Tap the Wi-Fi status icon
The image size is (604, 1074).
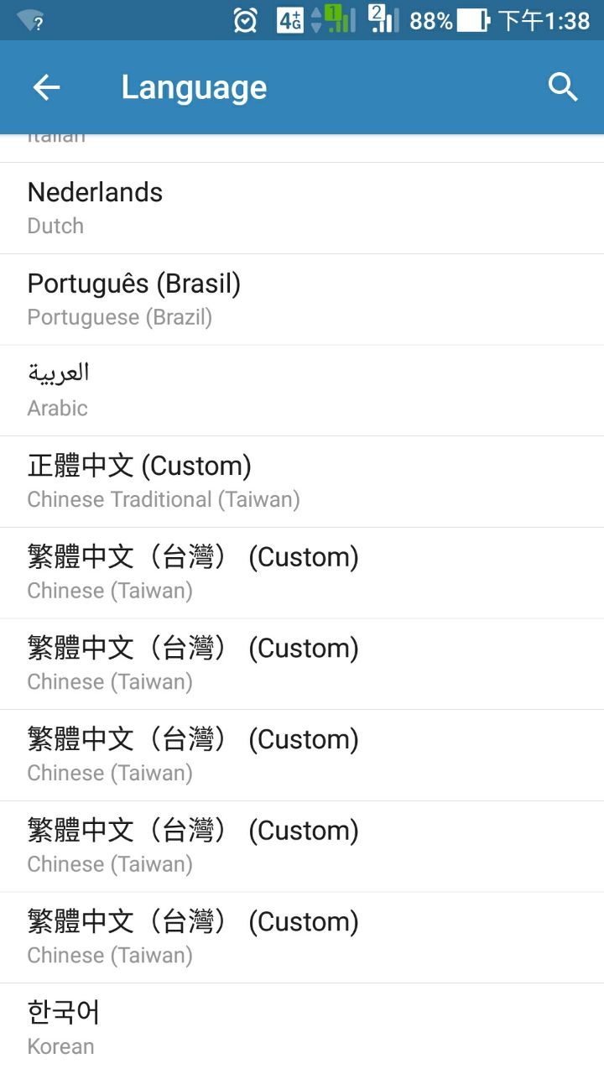[30, 21]
